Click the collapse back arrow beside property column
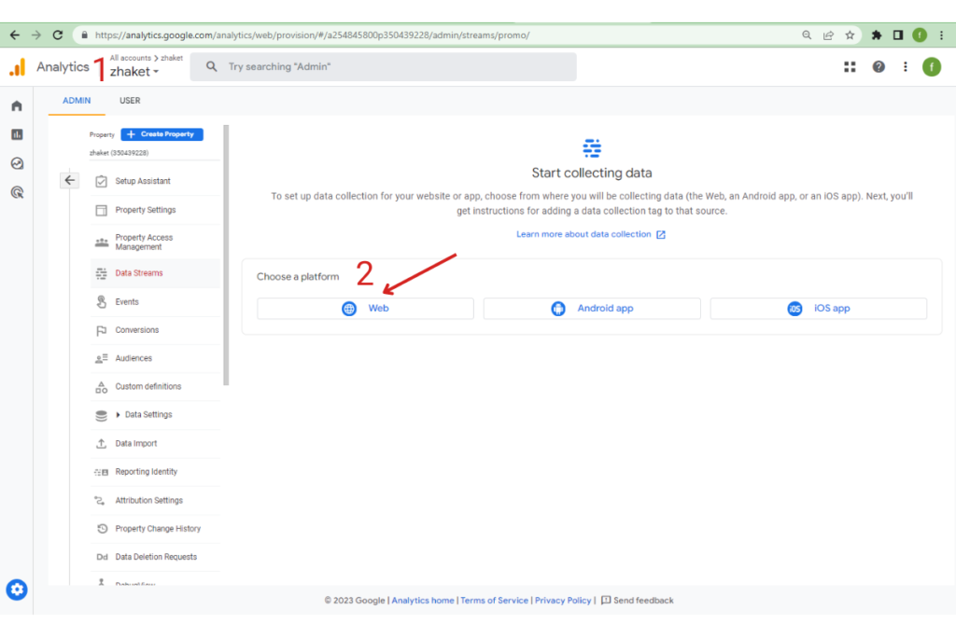The image size is (956, 637). pyautogui.click(x=69, y=180)
